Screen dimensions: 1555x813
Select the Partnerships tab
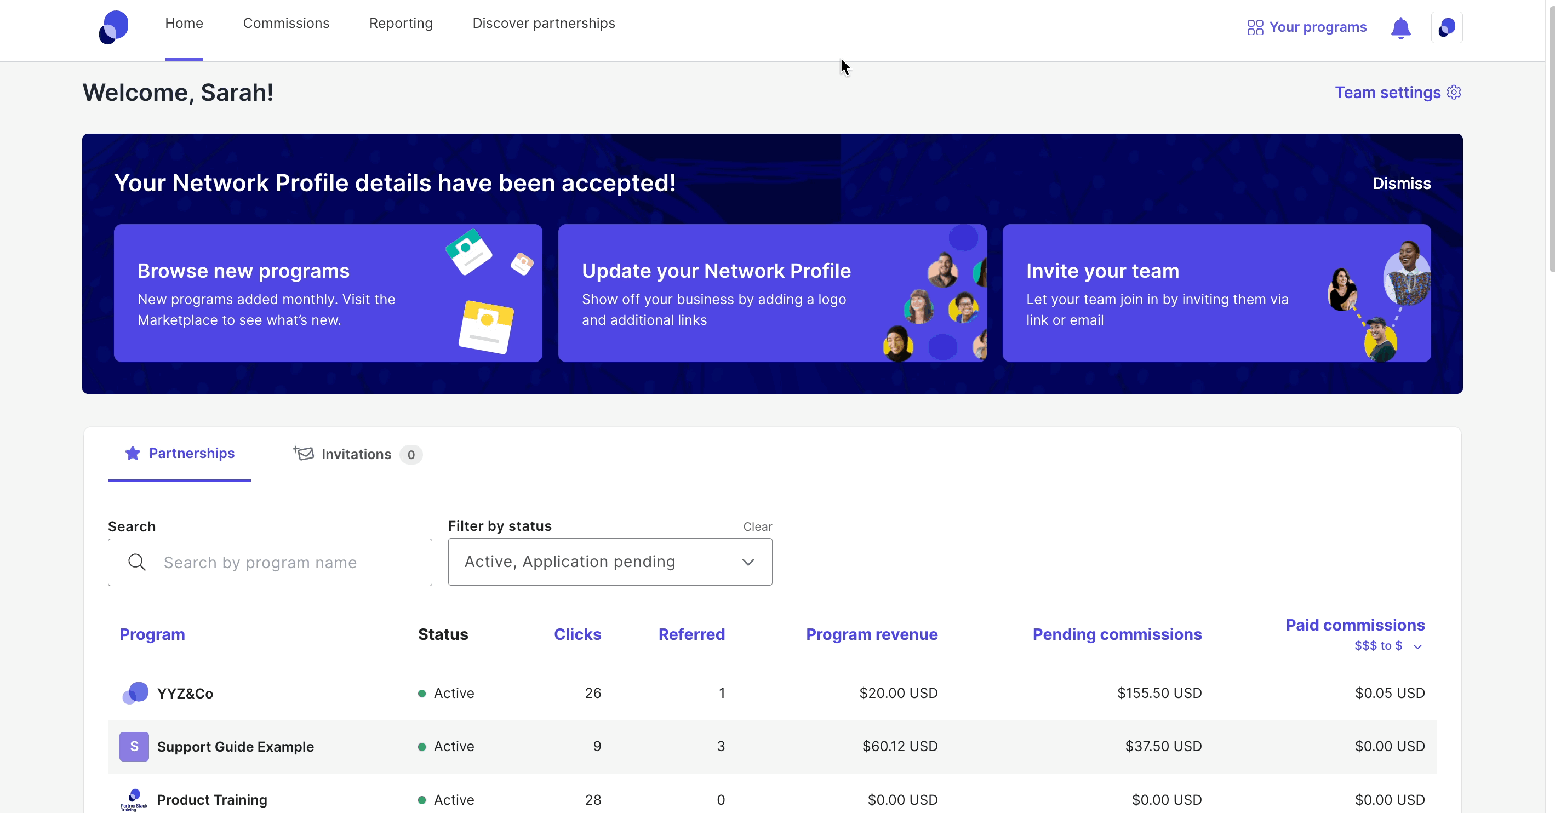(179, 454)
